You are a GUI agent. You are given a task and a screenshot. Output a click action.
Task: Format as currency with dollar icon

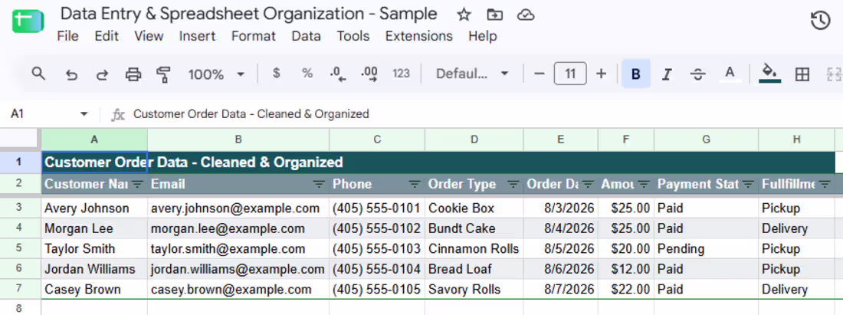[277, 74]
